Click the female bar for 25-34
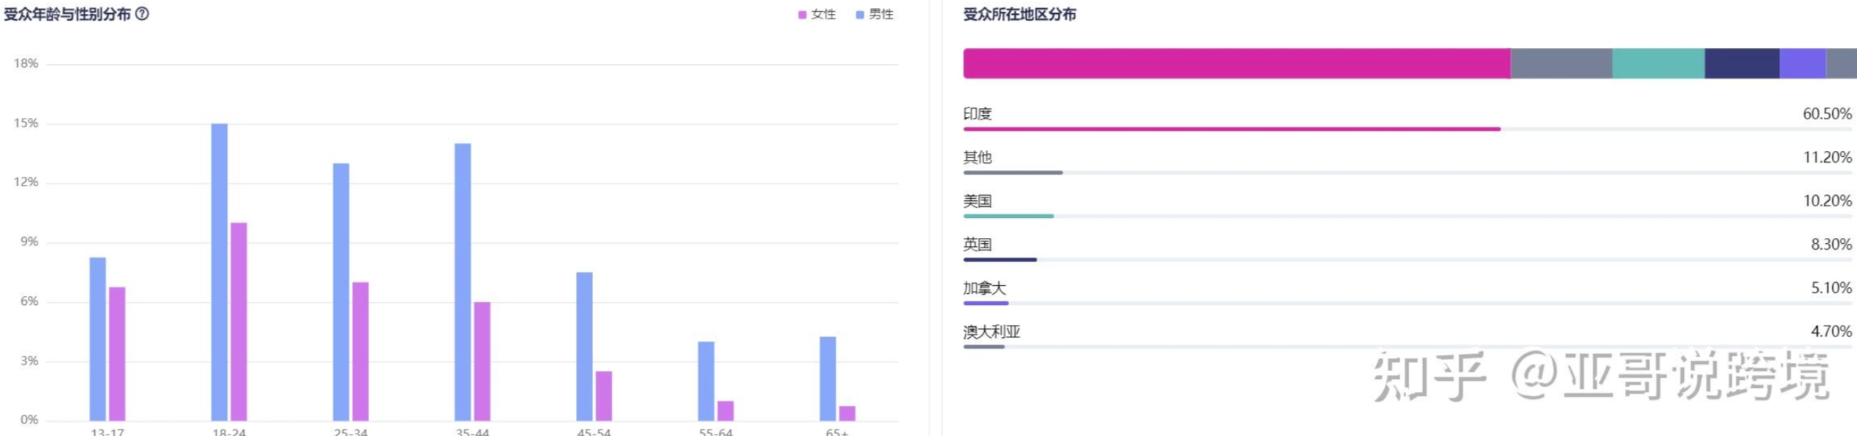 tap(360, 351)
